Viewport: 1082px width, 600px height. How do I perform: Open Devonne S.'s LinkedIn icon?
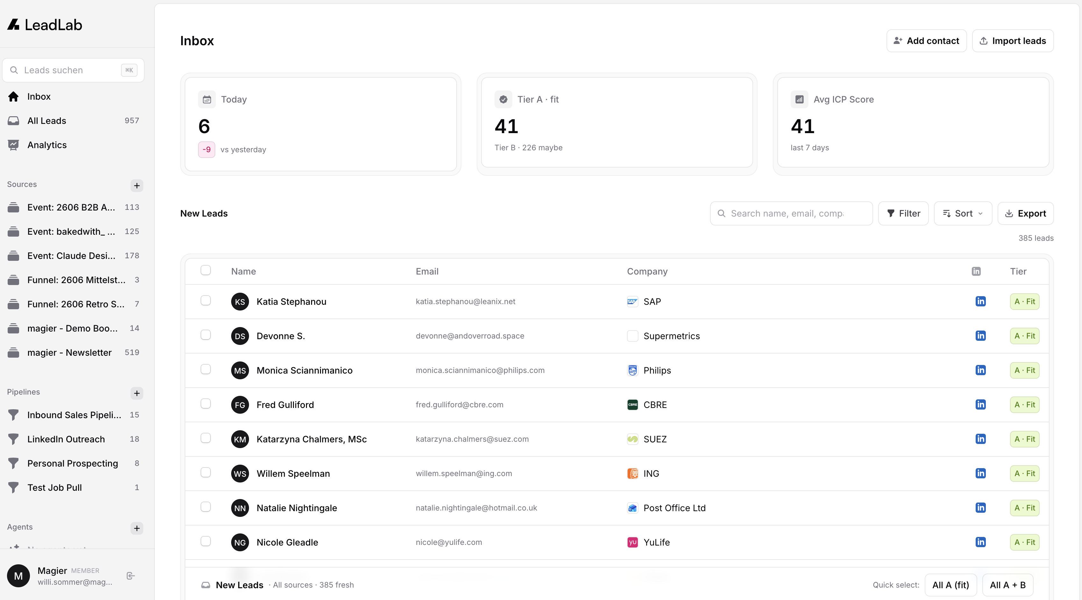point(980,336)
